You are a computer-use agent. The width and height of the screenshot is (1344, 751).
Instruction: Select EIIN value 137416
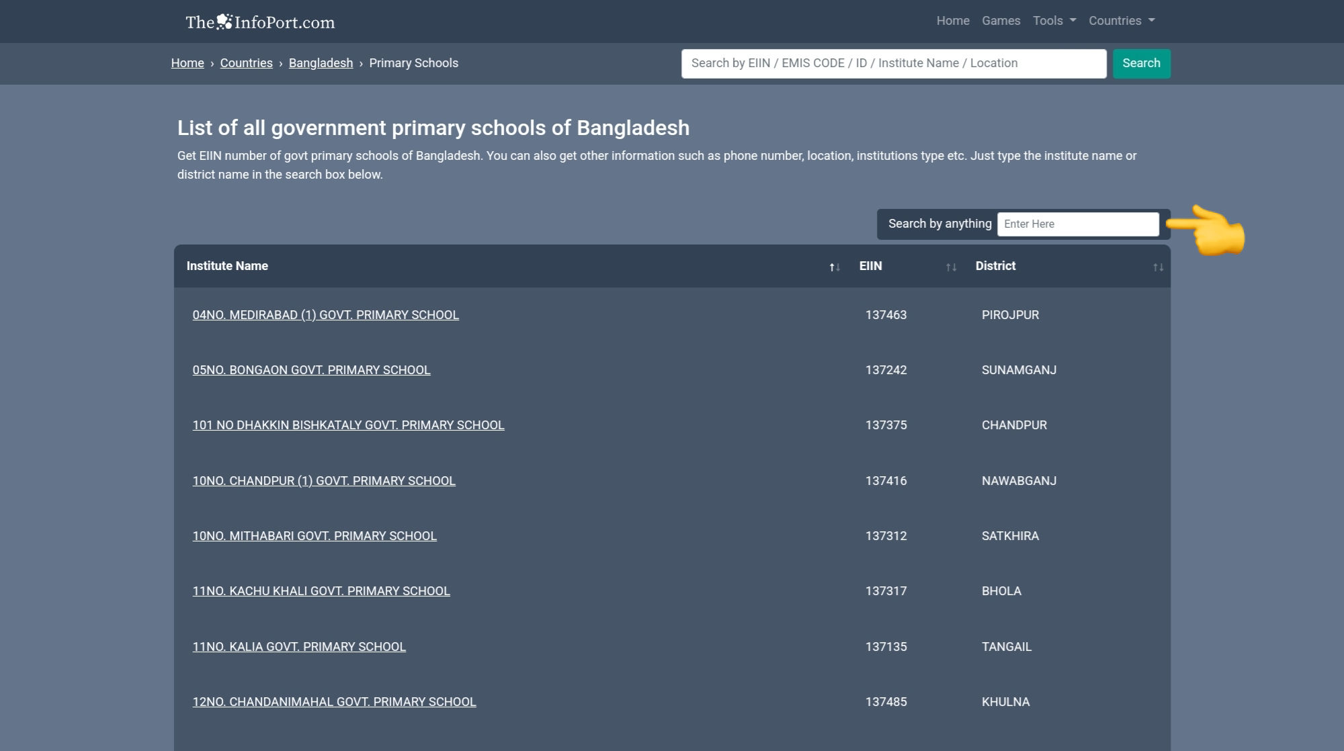(886, 481)
